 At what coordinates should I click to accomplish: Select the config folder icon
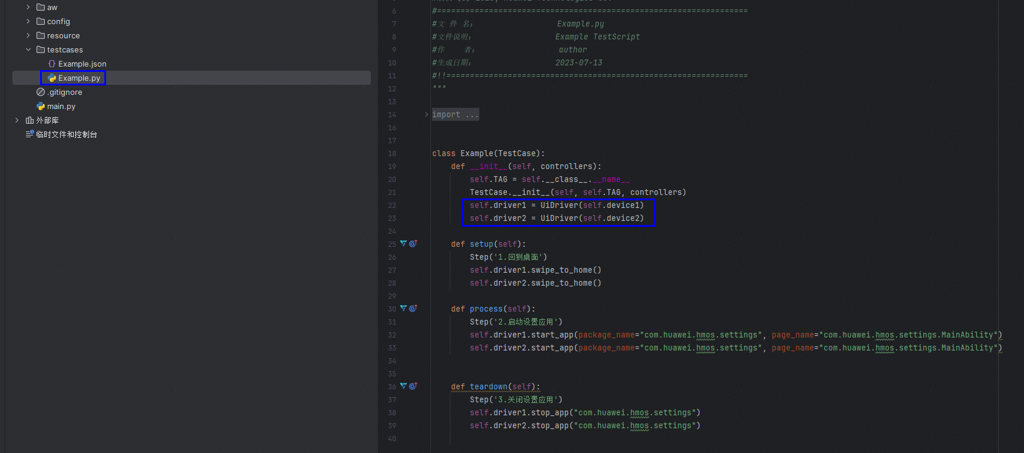(x=41, y=21)
